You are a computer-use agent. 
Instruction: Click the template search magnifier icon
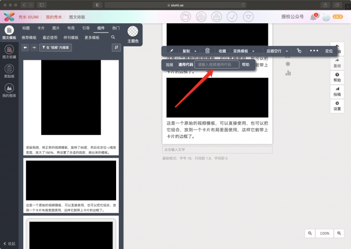click(113, 38)
